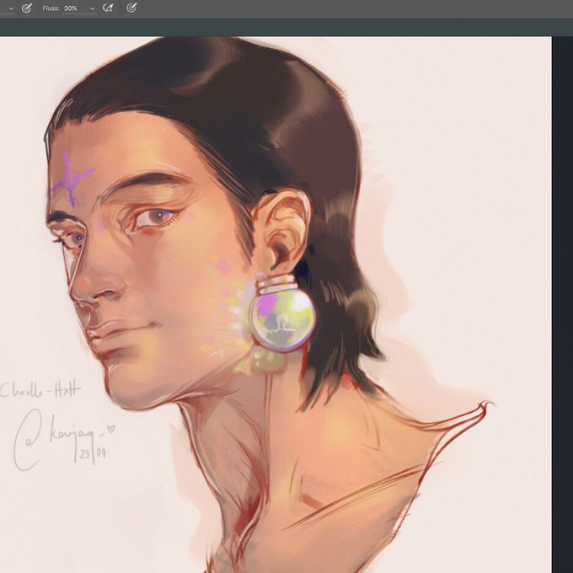
Task: Toggle pressure for opacity icon left of Fluss
Action: [x=27, y=8]
